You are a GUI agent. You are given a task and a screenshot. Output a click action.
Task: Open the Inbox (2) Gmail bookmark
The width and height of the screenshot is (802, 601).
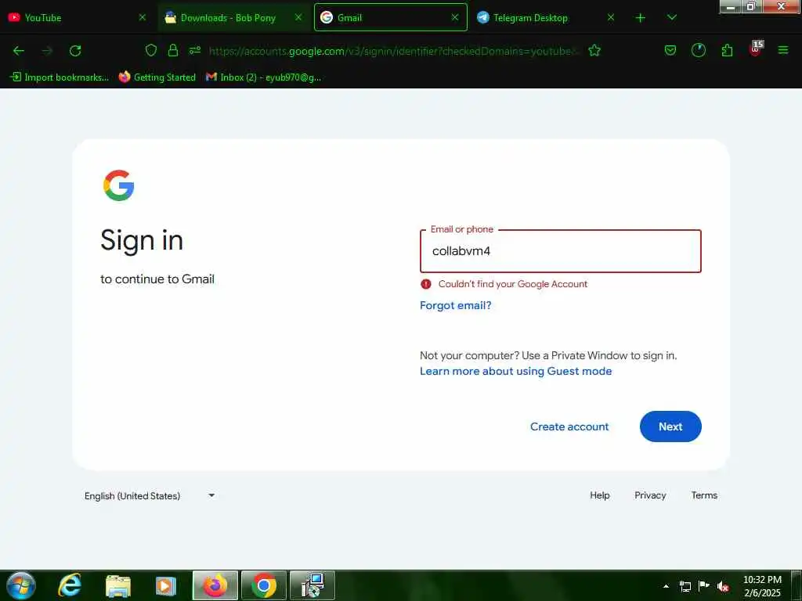click(263, 77)
